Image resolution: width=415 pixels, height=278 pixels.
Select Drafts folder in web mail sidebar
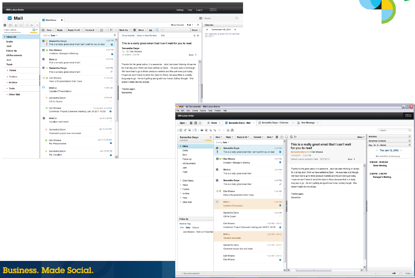pyautogui.click(x=10, y=42)
